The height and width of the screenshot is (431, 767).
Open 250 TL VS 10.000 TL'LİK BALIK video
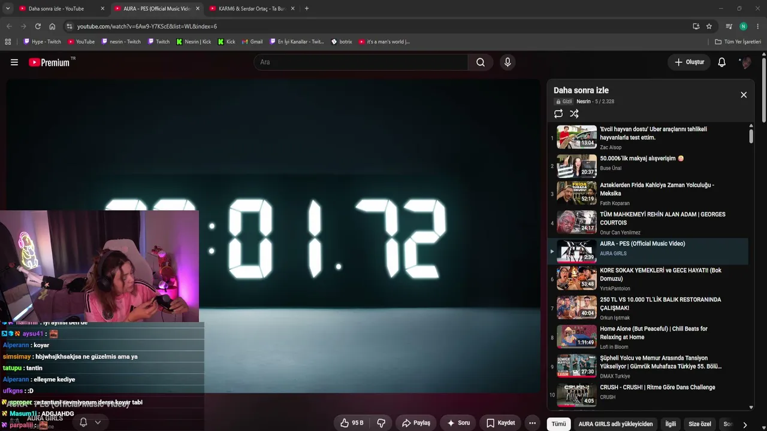(649, 308)
